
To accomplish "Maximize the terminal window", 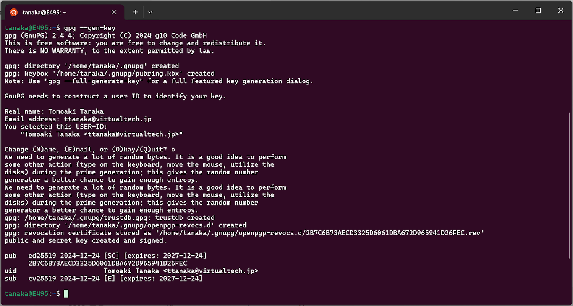I will pyautogui.click(x=538, y=11).
